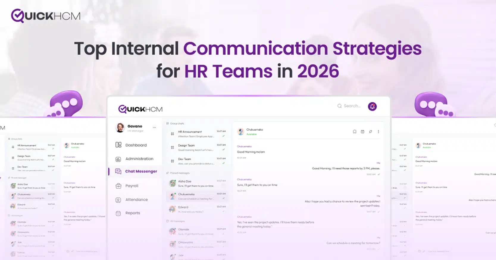Click the 'Pinned messages' section label

click(x=180, y=173)
